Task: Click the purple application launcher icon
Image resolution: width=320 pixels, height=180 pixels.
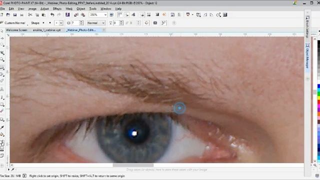Action: coord(67,14)
